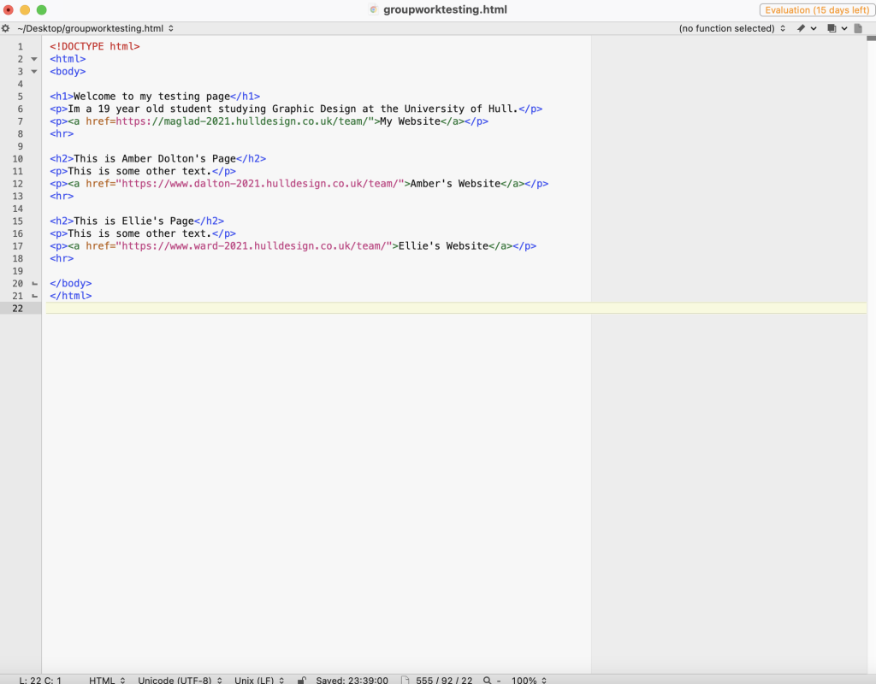Click line number 22 in the gutter

[18, 309]
